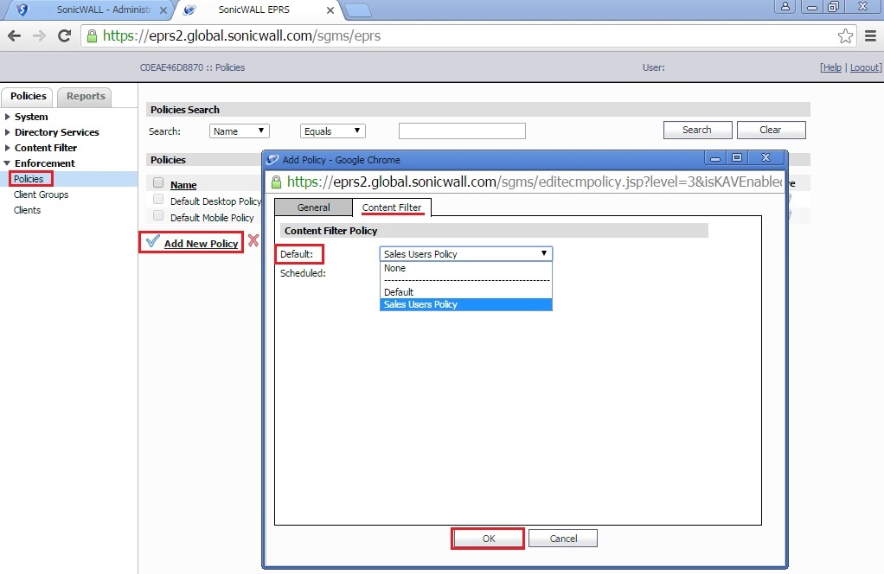This screenshot has width=884, height=574.
Task: Switch to the Reports tab
Action: [x=86, y=96]
